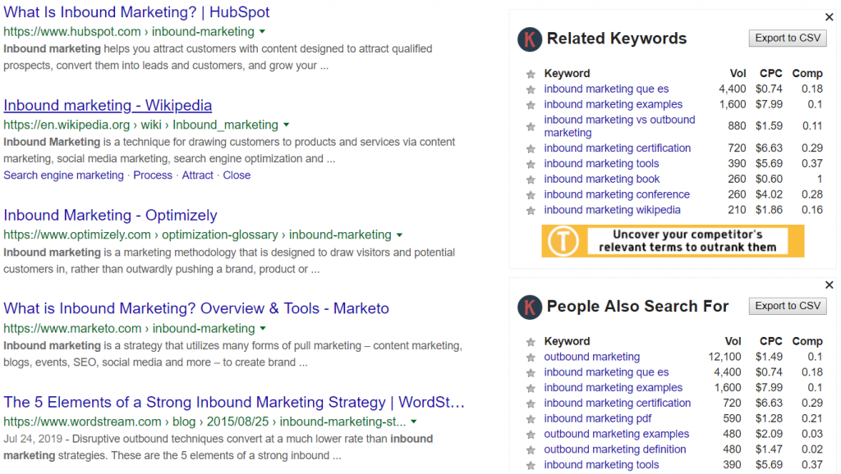Favorite 'inbound marketing book' keyword with star
Viewport: 841px width, 474px height.
[x=531, y=180]
